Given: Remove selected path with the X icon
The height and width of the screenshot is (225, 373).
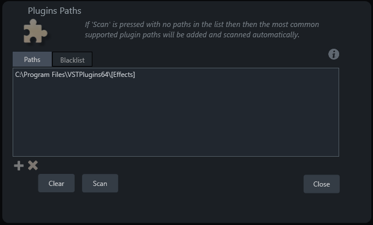Looking at the screenshot, I should [x=33, y=165].
